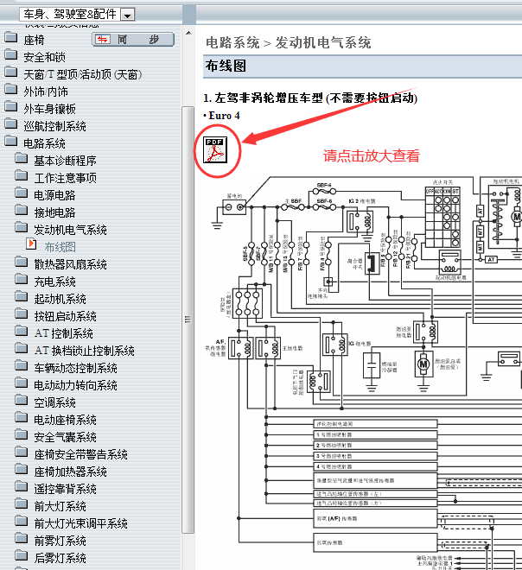Click the folder icon beside 发动机电气系统
Image resolution: width=522 pixels, height=570 pixels.
[22, 228]
